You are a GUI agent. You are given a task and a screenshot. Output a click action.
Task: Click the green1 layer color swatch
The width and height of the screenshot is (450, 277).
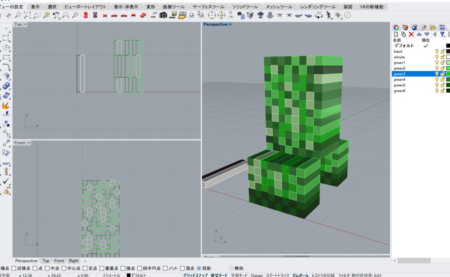[x=448, y=62]
